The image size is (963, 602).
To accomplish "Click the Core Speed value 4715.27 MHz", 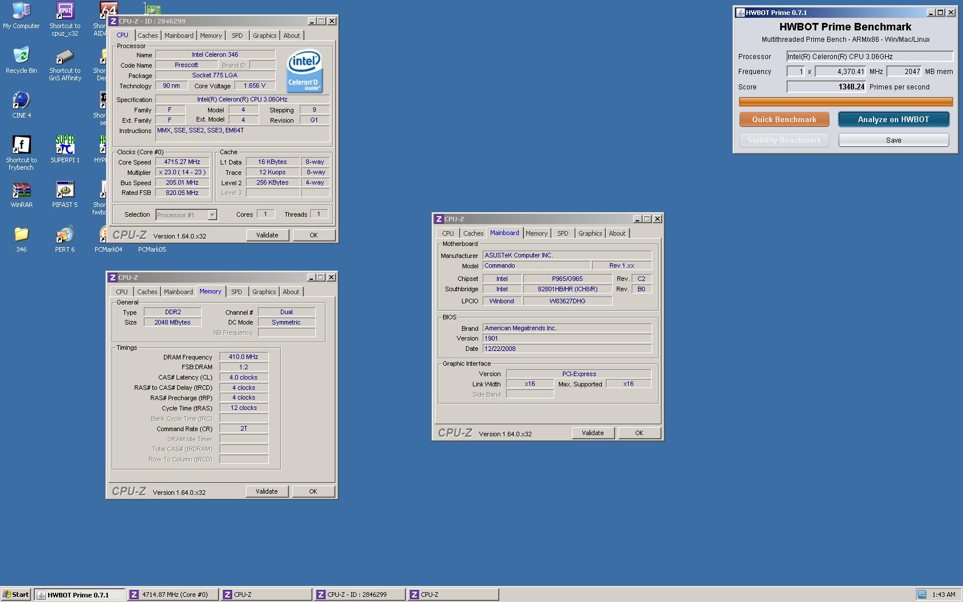I will (x=182, y=162).
